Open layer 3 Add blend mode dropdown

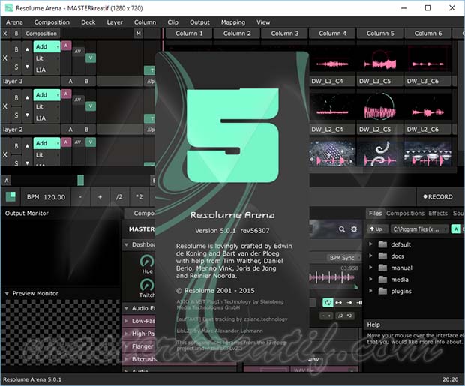46,46
